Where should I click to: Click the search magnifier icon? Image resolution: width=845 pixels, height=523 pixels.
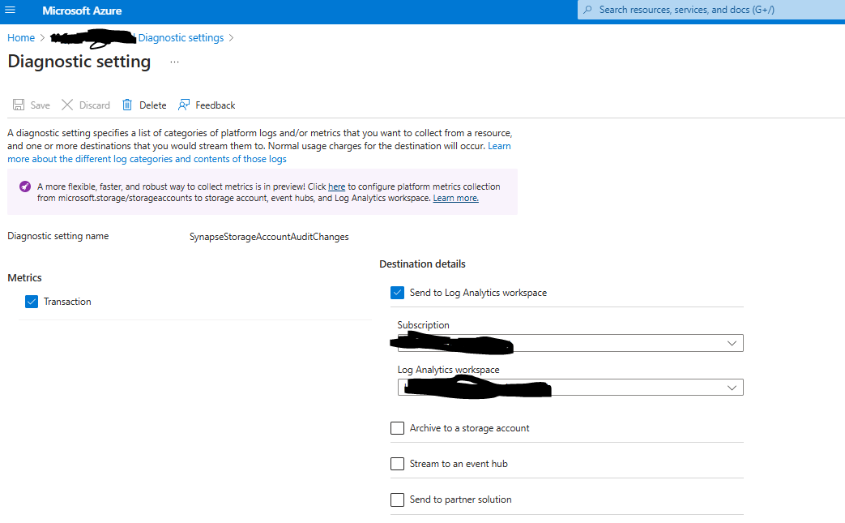coord(588,10)
